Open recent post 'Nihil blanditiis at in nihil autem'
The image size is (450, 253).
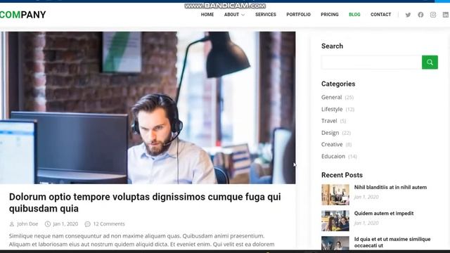pyautogui.click(x=390, y=188)
